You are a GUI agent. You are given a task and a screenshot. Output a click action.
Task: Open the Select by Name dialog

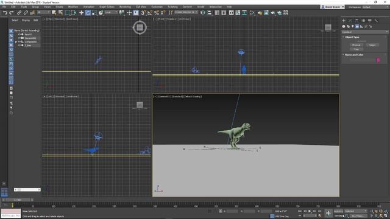click(60, 13)
